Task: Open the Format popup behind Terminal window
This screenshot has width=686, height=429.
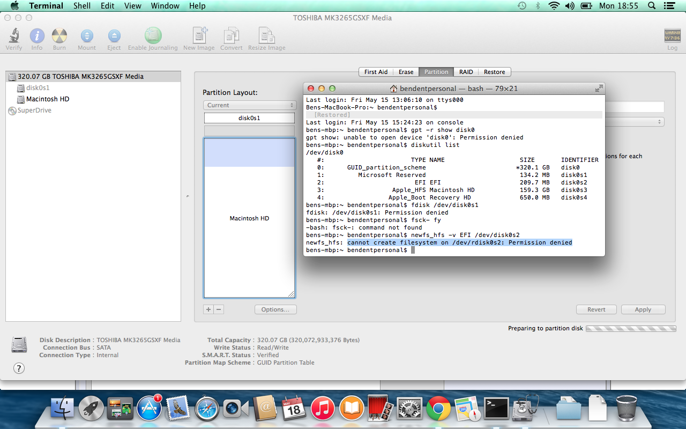Action: [x=635, y=122]
